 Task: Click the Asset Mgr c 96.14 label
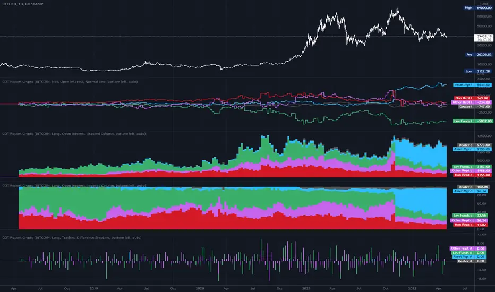pos(471,191)
